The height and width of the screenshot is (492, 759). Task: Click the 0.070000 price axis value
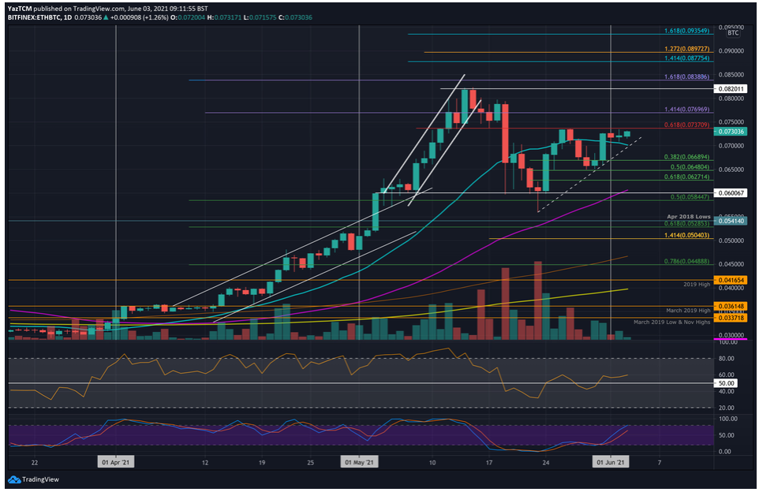(x=731, y=146)
